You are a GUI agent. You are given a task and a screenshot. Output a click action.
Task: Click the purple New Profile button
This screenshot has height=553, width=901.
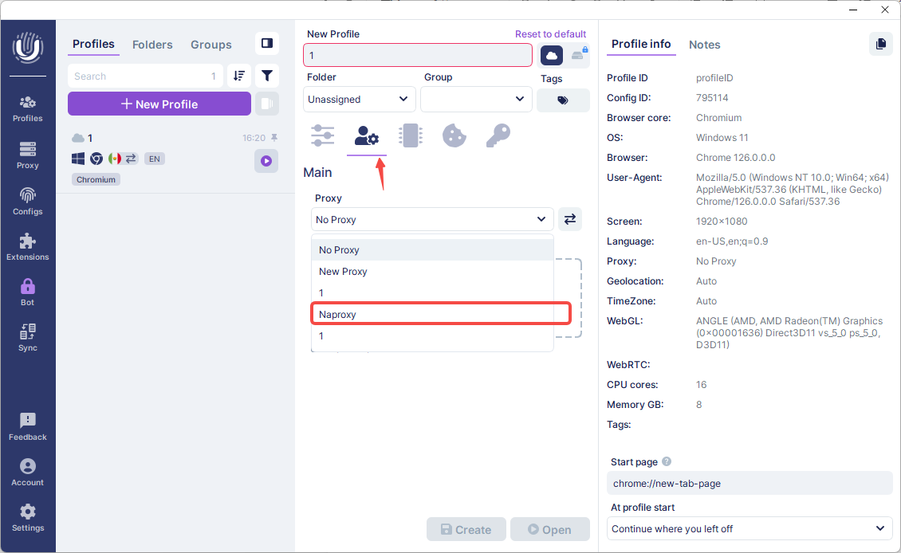(x=159, y=104)
